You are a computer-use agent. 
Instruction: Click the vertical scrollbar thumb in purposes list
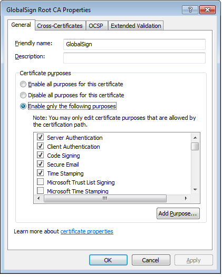click(195, 147)
